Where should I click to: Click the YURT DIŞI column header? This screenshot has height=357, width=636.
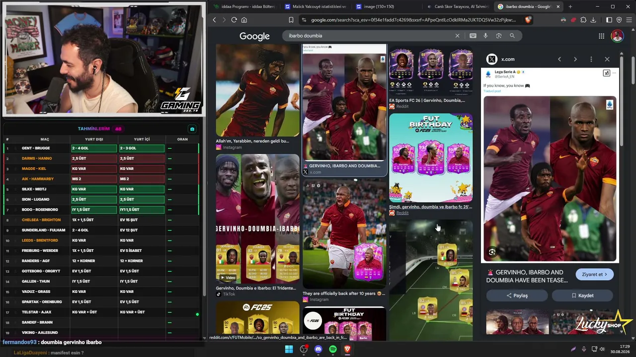(x=94, y=139)
